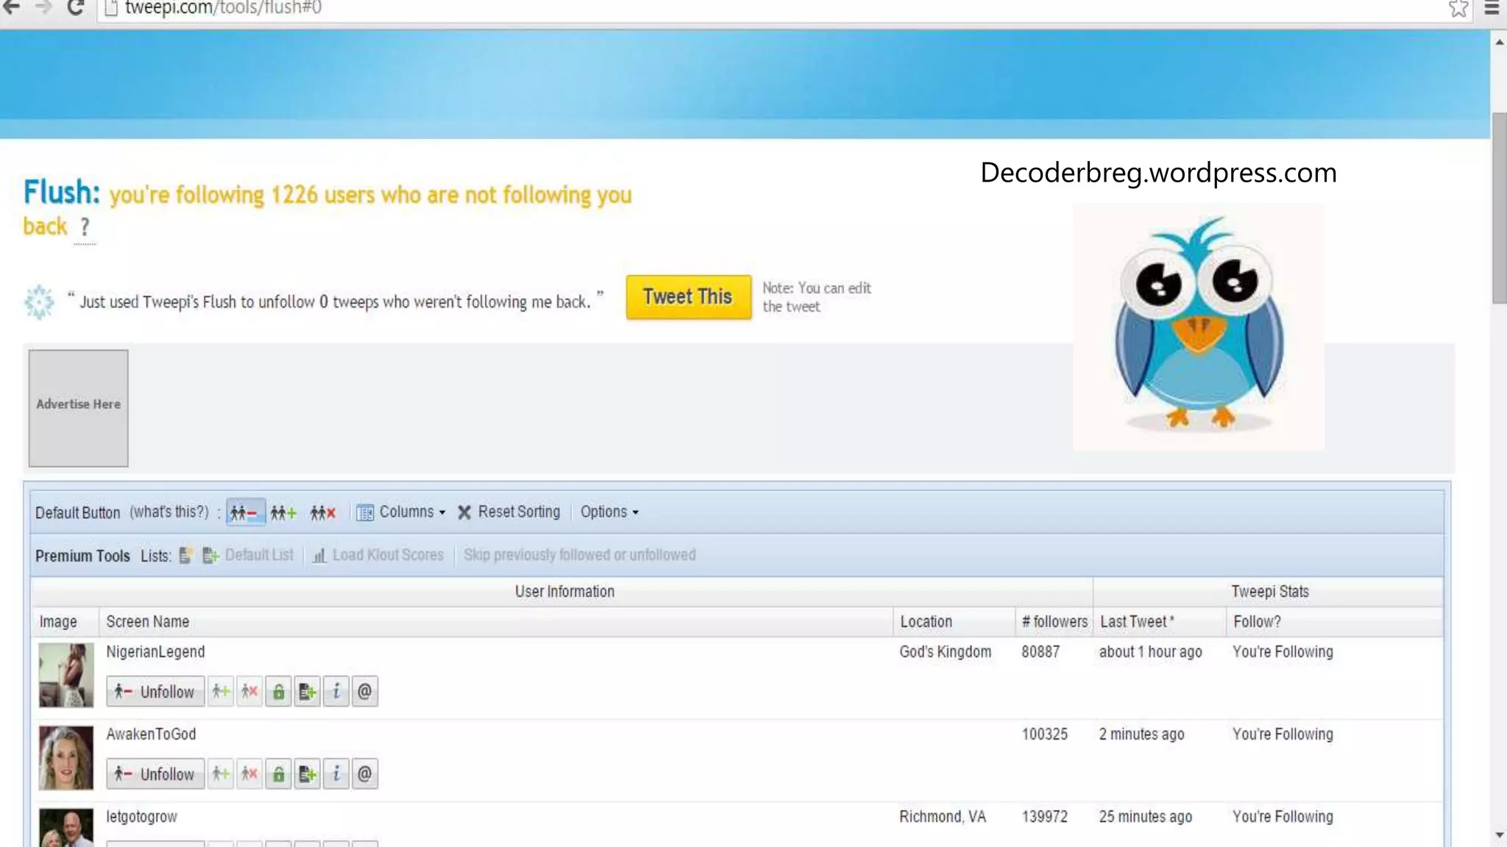Image resolution: width=1507 pixels, height=847 pixels.
Task: Click '2 minutes ago' last tweet
Action: pos(1141,735)
